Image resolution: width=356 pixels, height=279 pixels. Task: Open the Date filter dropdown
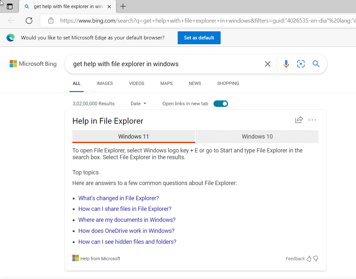tap(138, 103)
